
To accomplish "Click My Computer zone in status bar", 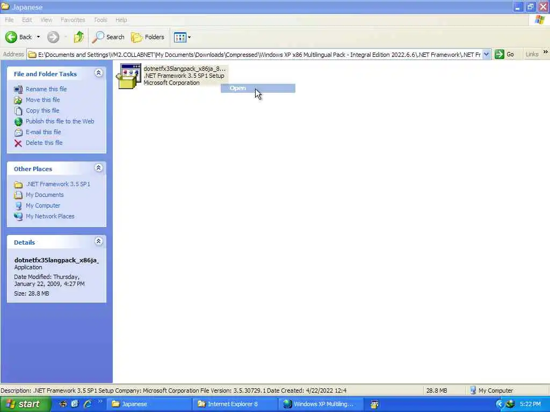I will pos(491,391).
